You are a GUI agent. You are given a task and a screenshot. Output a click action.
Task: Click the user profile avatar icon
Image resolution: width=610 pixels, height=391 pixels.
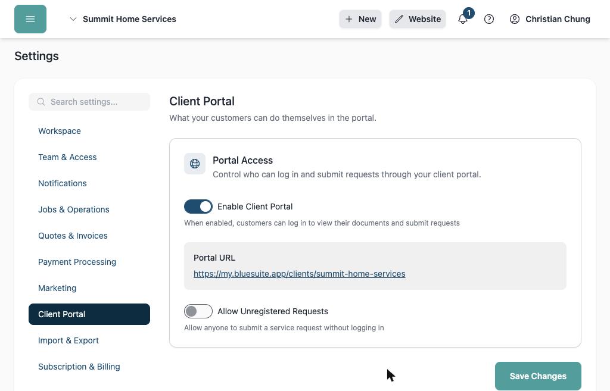click(x=514, y=19)
